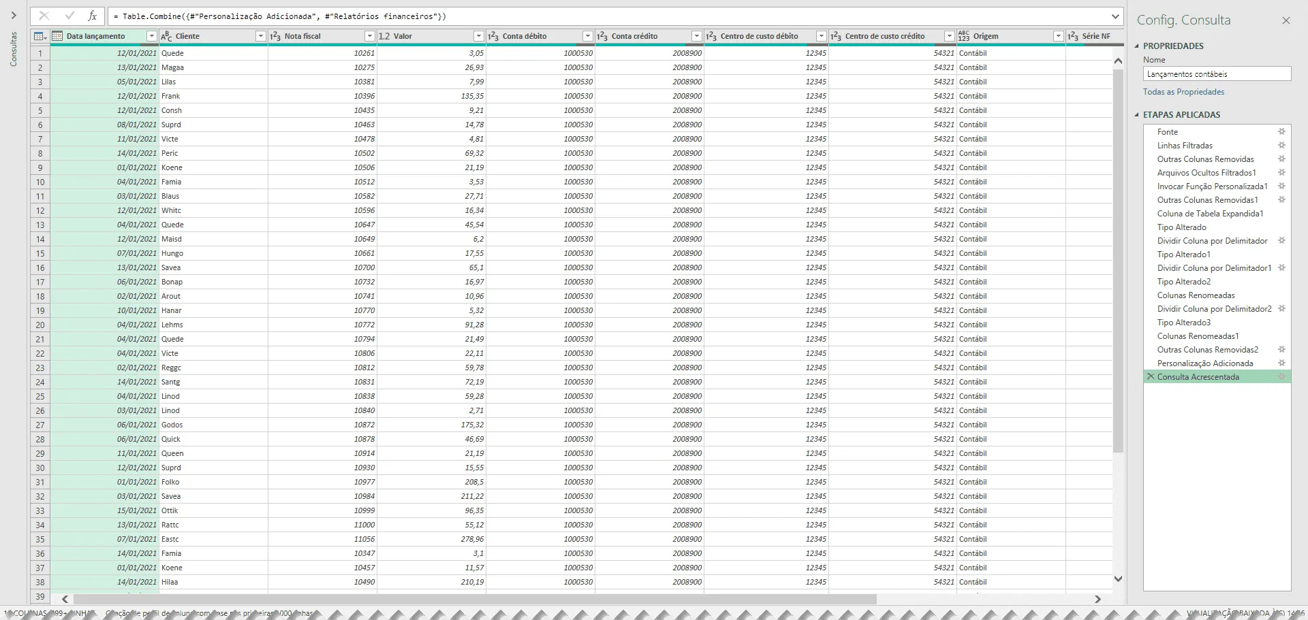Open gear of Personalização Adicionada step

(1281, 363)
